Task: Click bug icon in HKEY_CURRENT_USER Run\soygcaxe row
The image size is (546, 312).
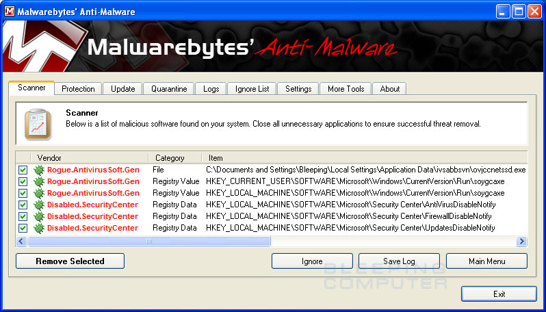Action: coord(39,181)
